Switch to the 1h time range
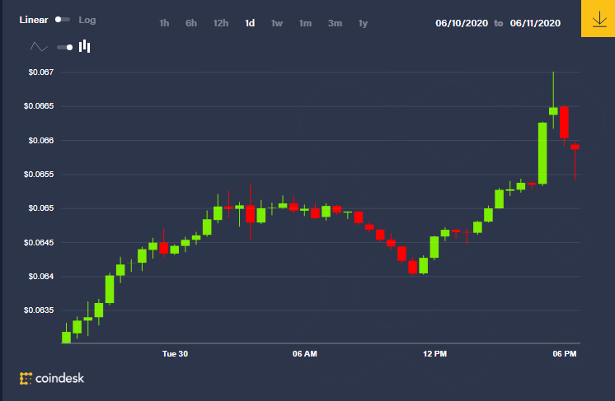This screenshot has width=615, height=401. (x=164, y=24)
